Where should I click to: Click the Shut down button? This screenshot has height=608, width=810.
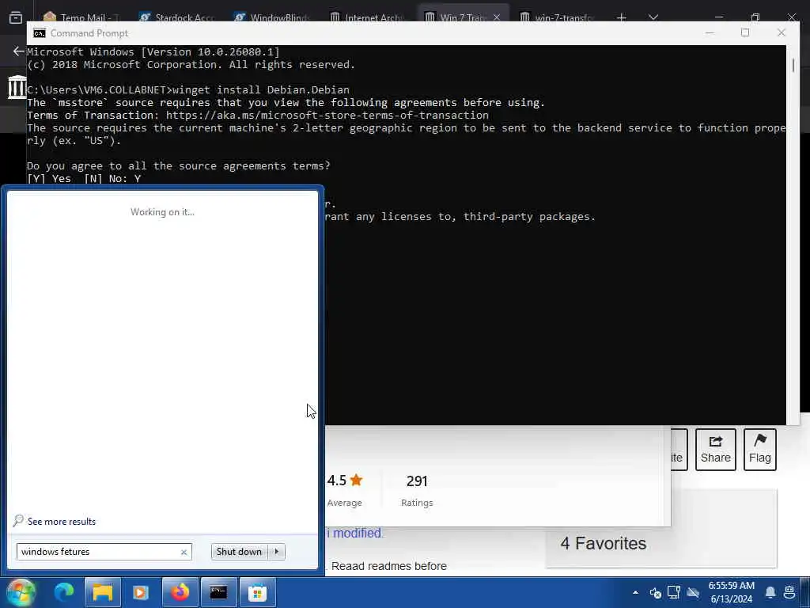[239, 552]
